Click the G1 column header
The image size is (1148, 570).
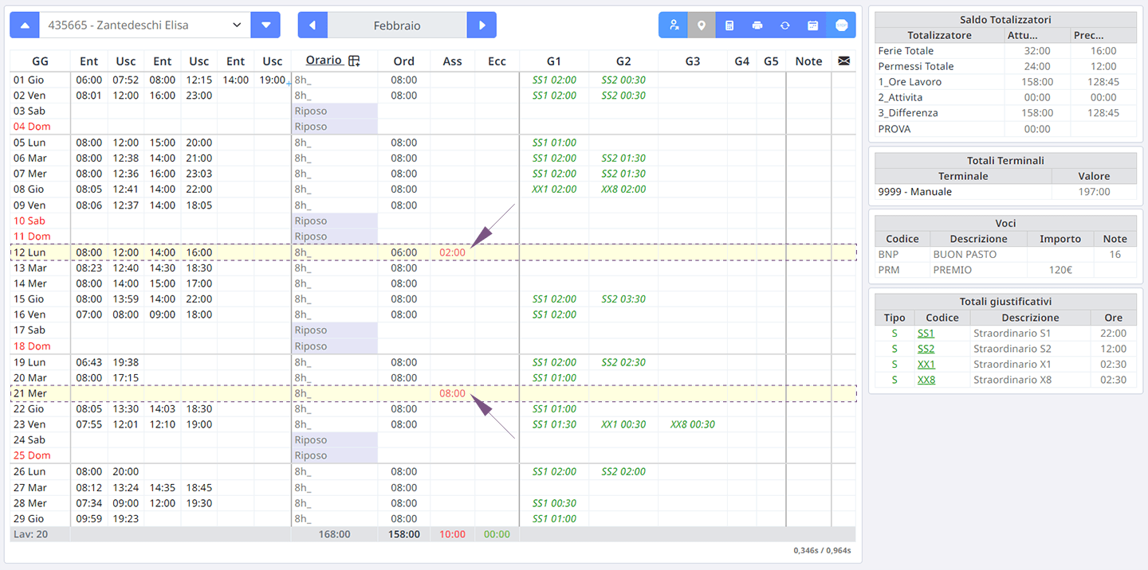point(554,61)
